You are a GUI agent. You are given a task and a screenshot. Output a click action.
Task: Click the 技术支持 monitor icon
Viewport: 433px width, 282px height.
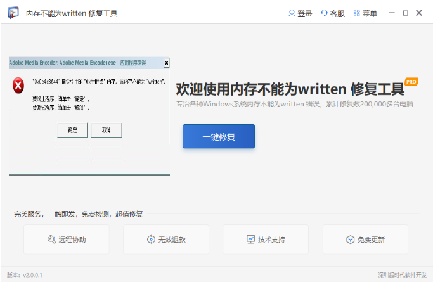251,240
